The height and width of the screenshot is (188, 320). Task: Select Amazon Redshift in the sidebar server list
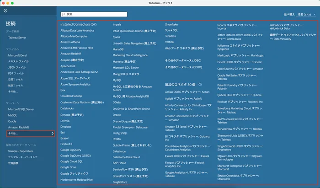tap(19, 127)
